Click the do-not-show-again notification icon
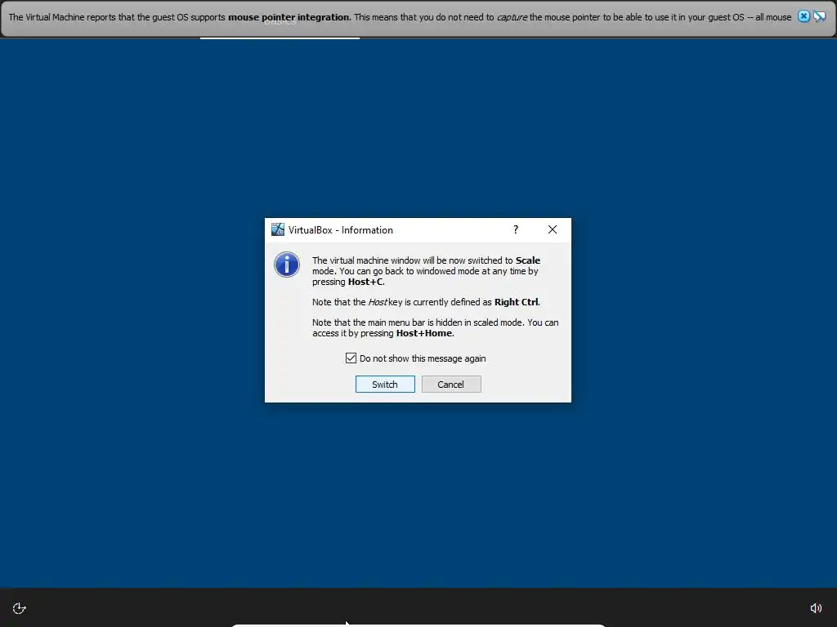837x627 pixels. pos(819,16)
